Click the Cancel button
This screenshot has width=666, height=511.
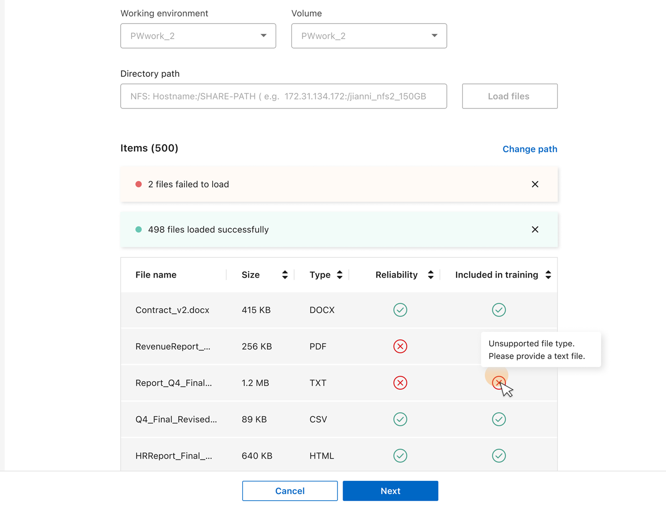click(289, 491)
